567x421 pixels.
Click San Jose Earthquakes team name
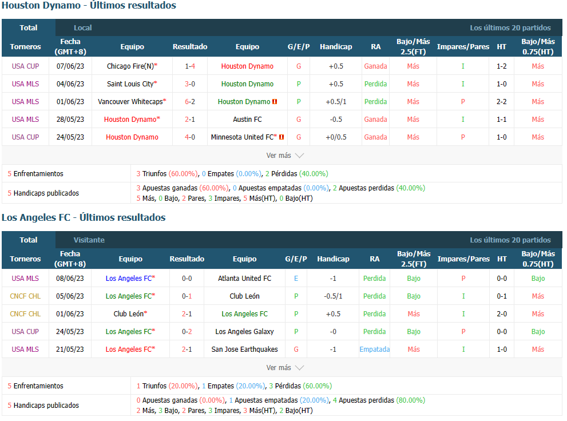pyautogui.click(x=244, y=349)
